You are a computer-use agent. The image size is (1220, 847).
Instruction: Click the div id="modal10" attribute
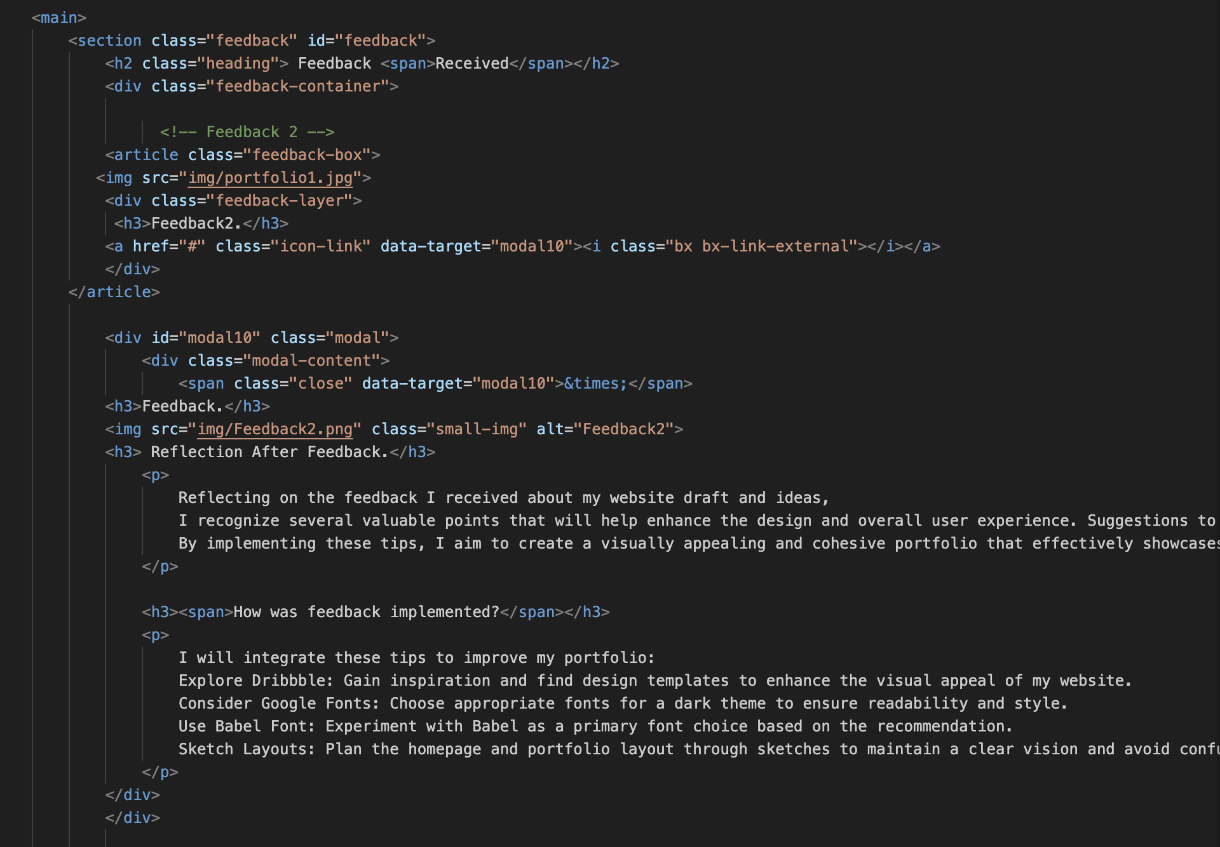tap(205, 338)
